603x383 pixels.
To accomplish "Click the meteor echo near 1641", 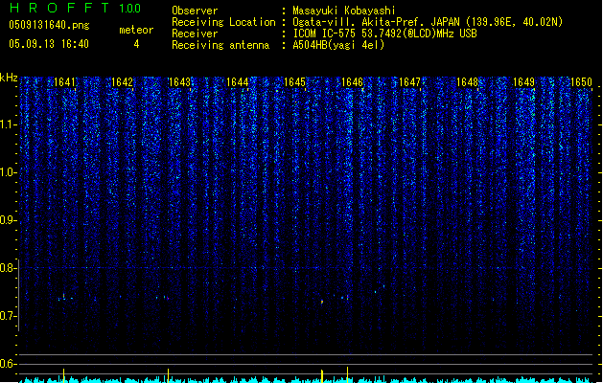I will (64, 297).
